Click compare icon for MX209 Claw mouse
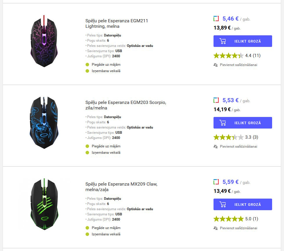 click(x=216, y=228)
